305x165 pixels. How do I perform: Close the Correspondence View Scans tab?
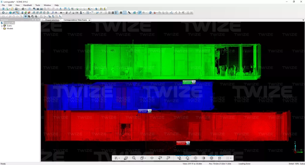pyautogui.click(x=89, y=20)
